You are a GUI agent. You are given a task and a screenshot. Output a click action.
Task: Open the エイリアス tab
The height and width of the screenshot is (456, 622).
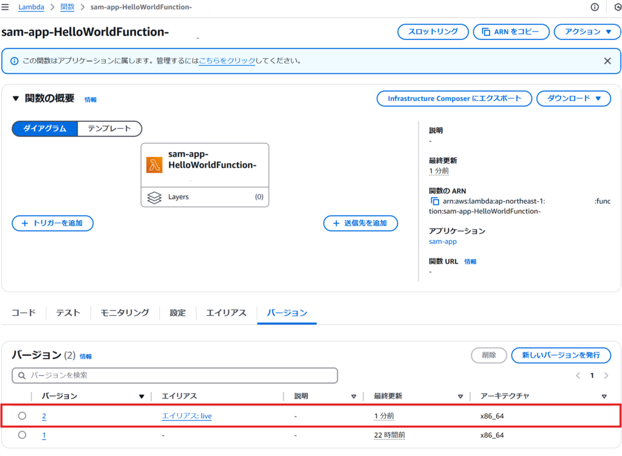[x=227, y=313]
